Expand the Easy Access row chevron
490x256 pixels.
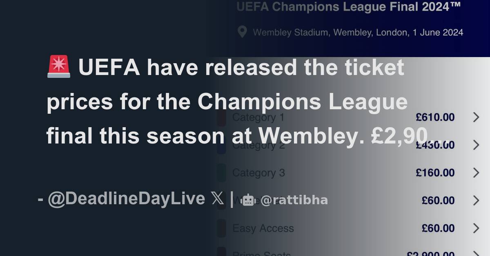[x=476, y=228]
